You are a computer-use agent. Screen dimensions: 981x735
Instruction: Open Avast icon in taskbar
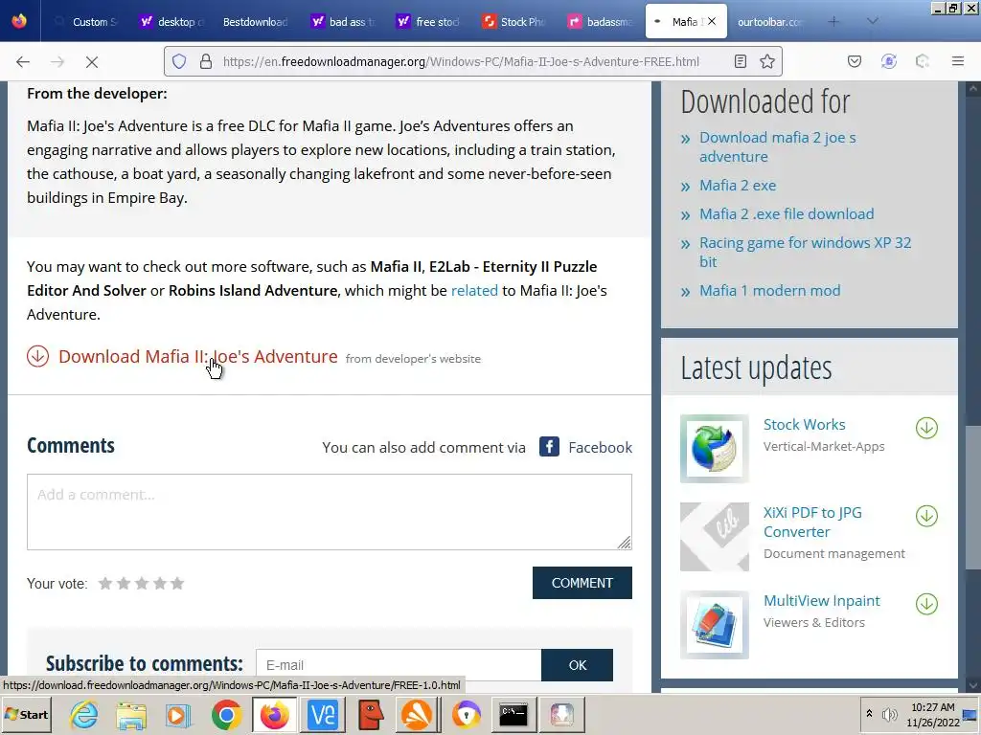(418, 714)
